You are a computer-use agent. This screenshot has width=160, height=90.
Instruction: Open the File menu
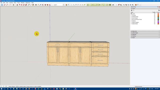point(1,3)
